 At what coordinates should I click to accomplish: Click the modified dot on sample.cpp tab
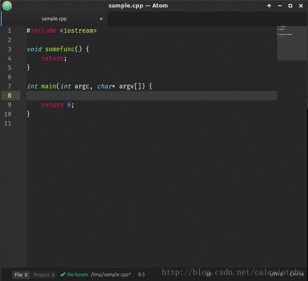[101, 19]
